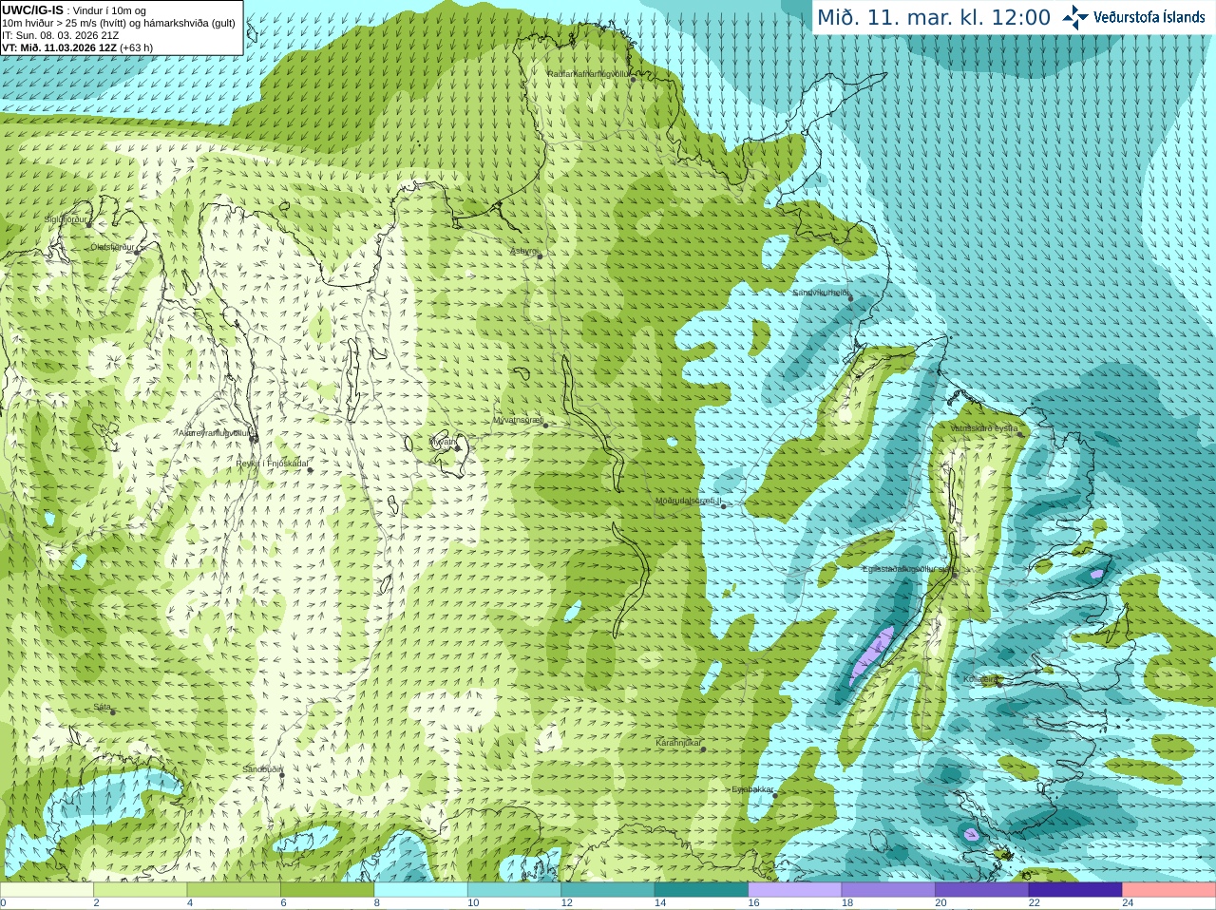Click the Sandbúðir station dot marker
1216x910 pixels.
click(x=282, y=775)
